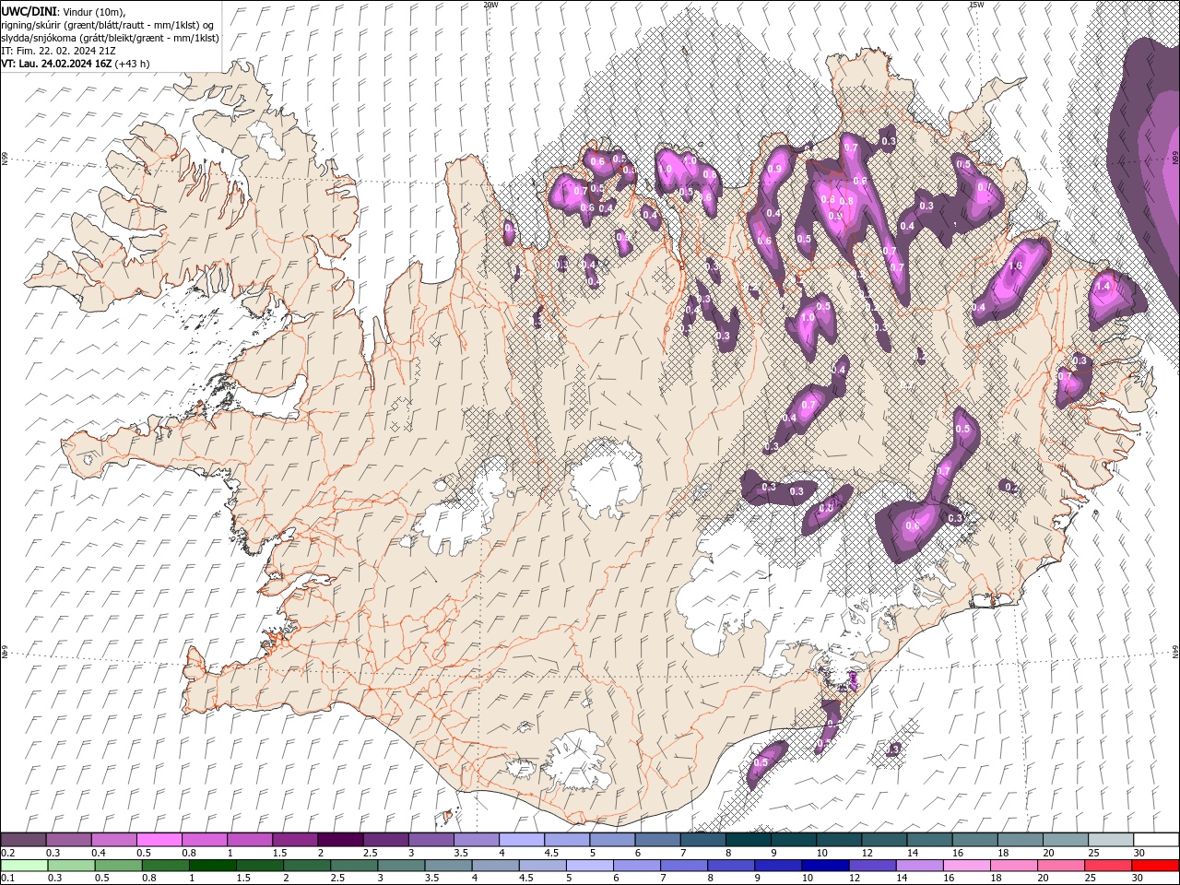The image size is (1180, 885).
Task: Click the 'rigning/skúrir' legend description line
Action: pos(109,24)
